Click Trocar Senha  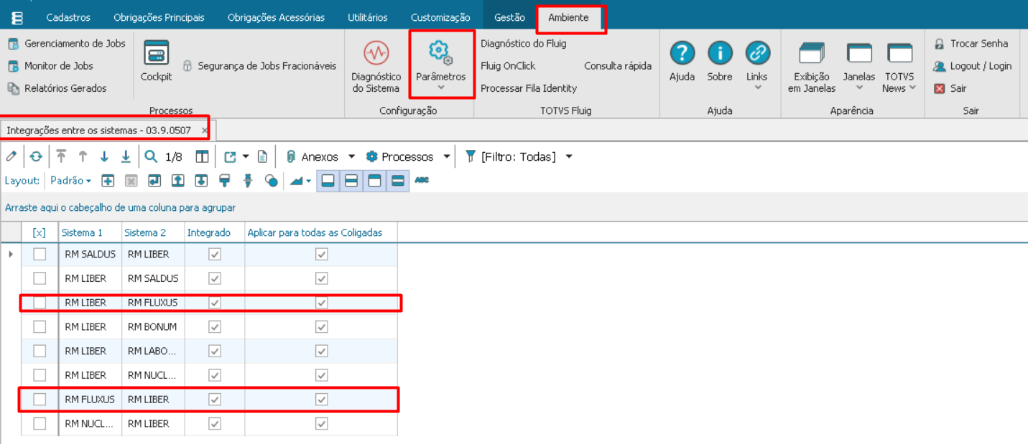coord(978,44)
